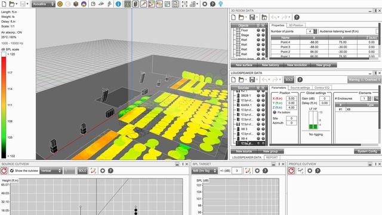Click the dB SPL color scale bar

(4, 105)
